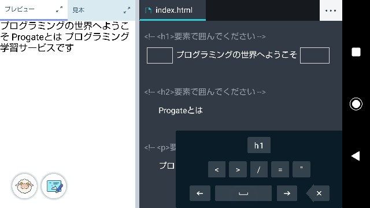Viewport: 370px width, 208px height.
Task: Open the sheep mascot helper button
Action: click(x=24, y=186)
